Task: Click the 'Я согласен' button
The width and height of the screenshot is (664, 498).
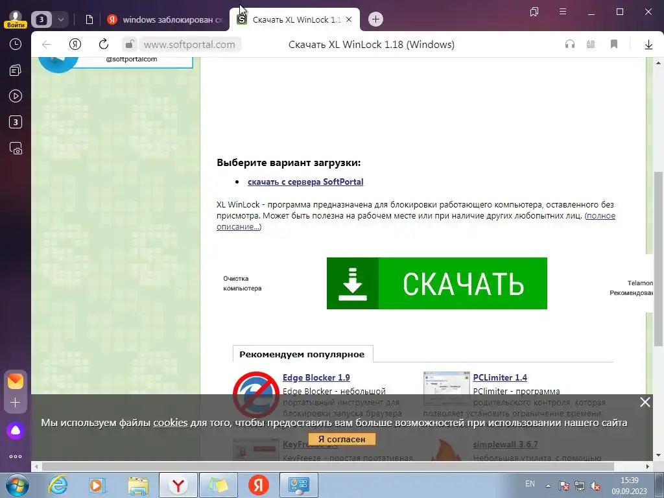Action: pos(342,439)
